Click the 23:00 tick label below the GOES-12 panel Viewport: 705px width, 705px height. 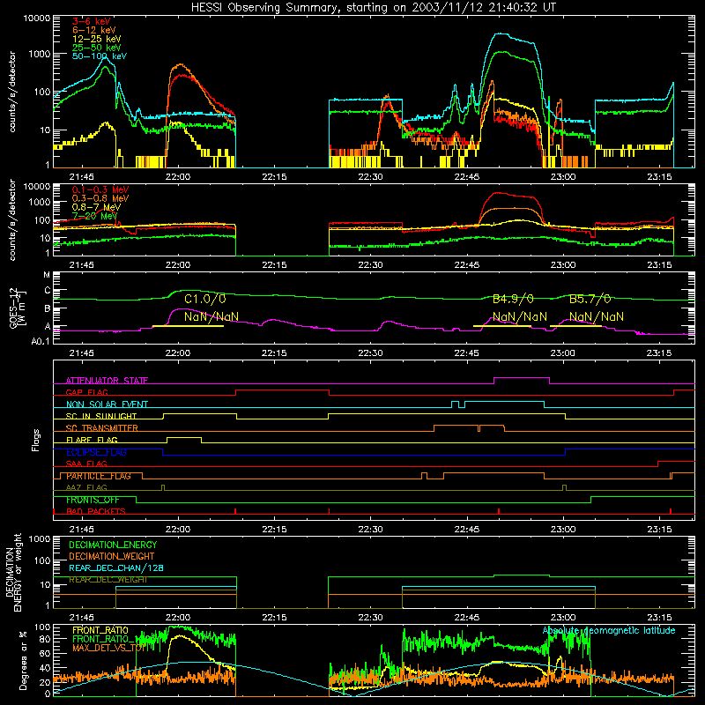click(563, 353)
